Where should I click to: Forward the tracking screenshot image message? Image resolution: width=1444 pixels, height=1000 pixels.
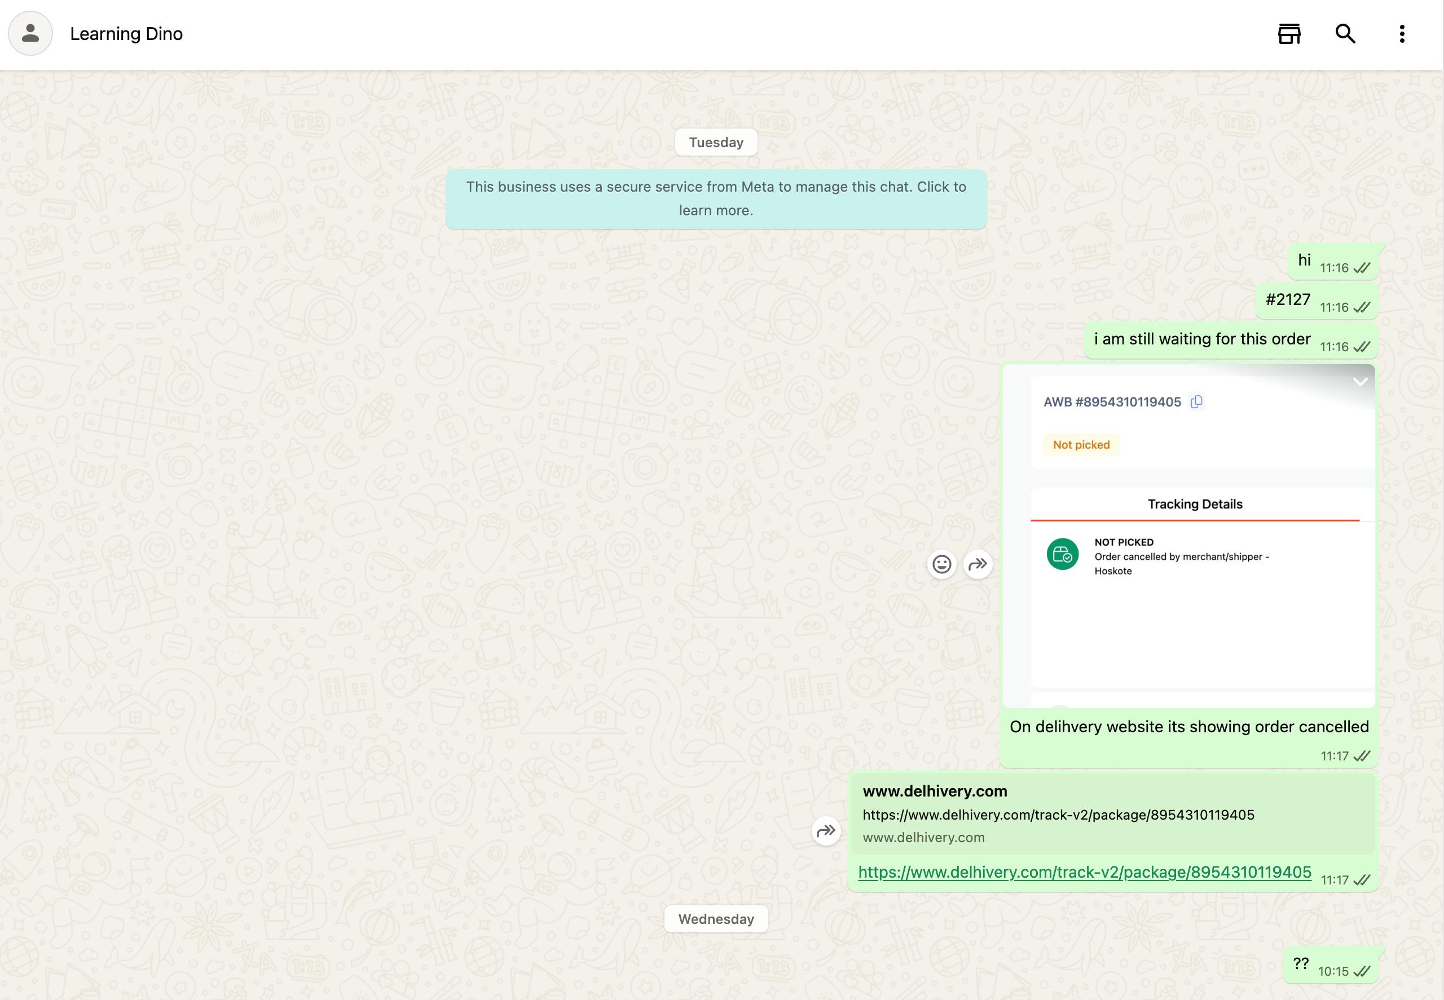978,564
